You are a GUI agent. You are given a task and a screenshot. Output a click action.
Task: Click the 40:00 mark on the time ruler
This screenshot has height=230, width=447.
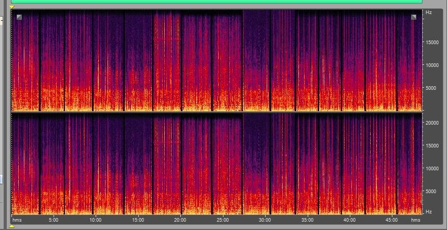[349, 220]
